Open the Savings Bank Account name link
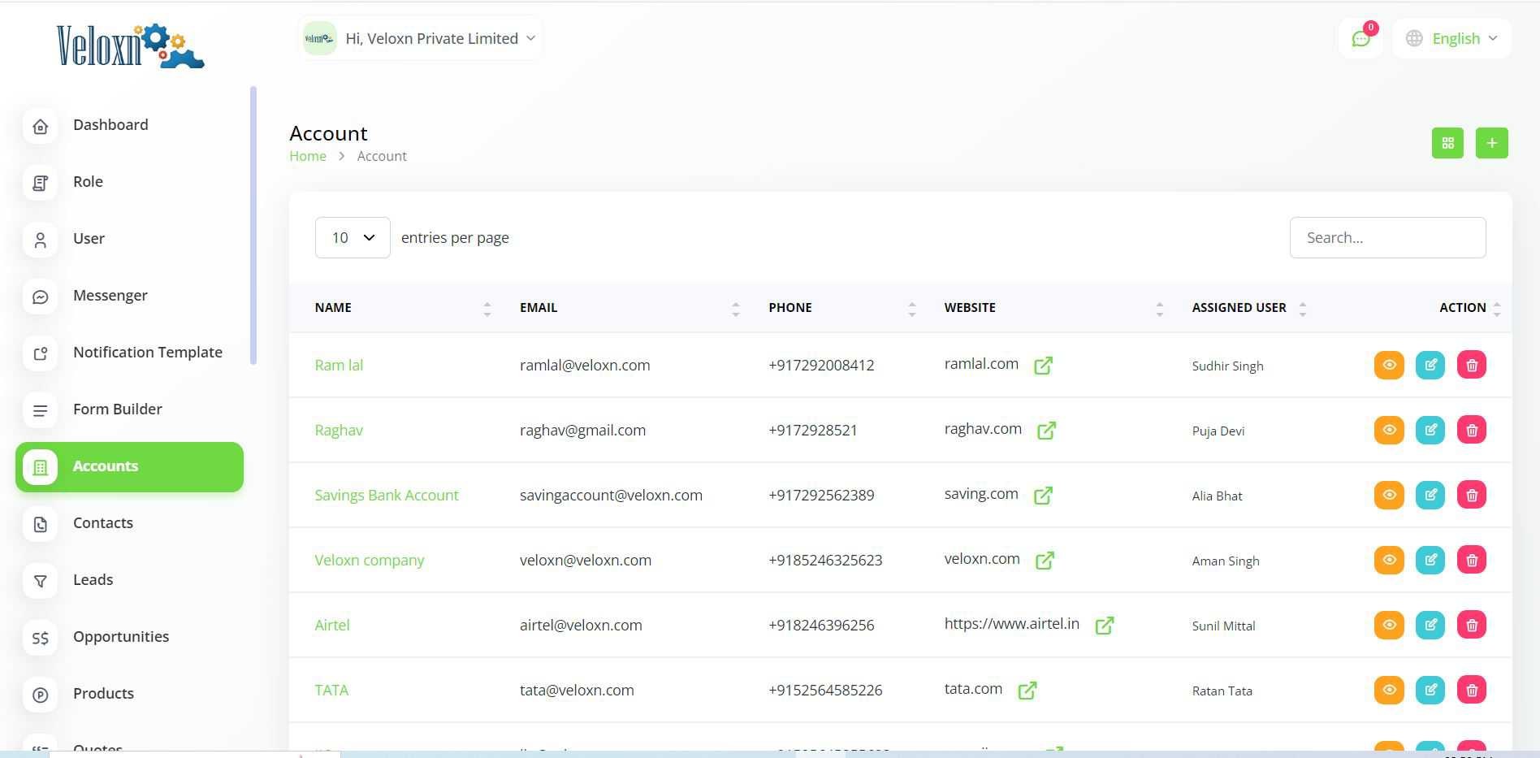The height and width of the screenshot is (758, 1540). 386,496
